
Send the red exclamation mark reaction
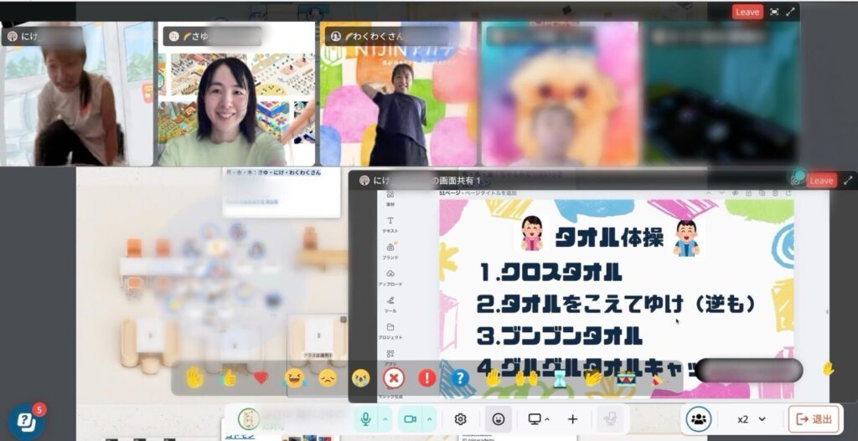point(426,377)
